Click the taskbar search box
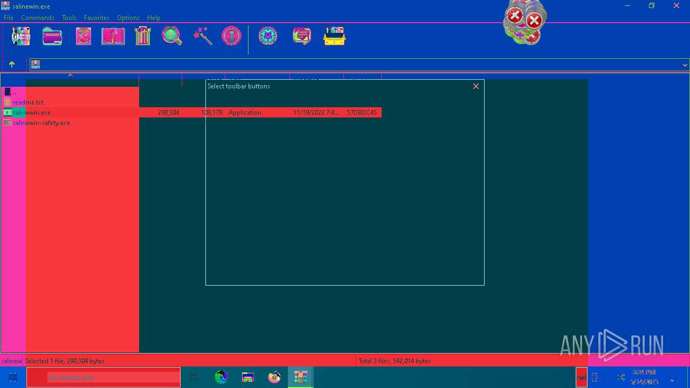 tap(103, 377)
